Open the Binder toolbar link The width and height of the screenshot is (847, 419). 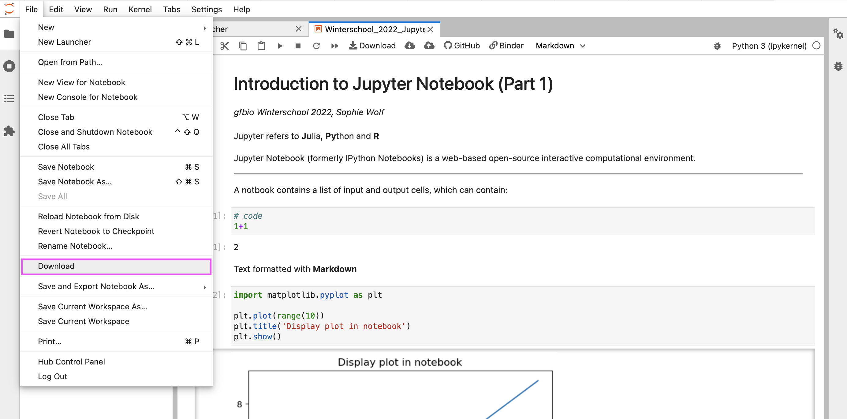pyautogui.click(x=506, y=46)
